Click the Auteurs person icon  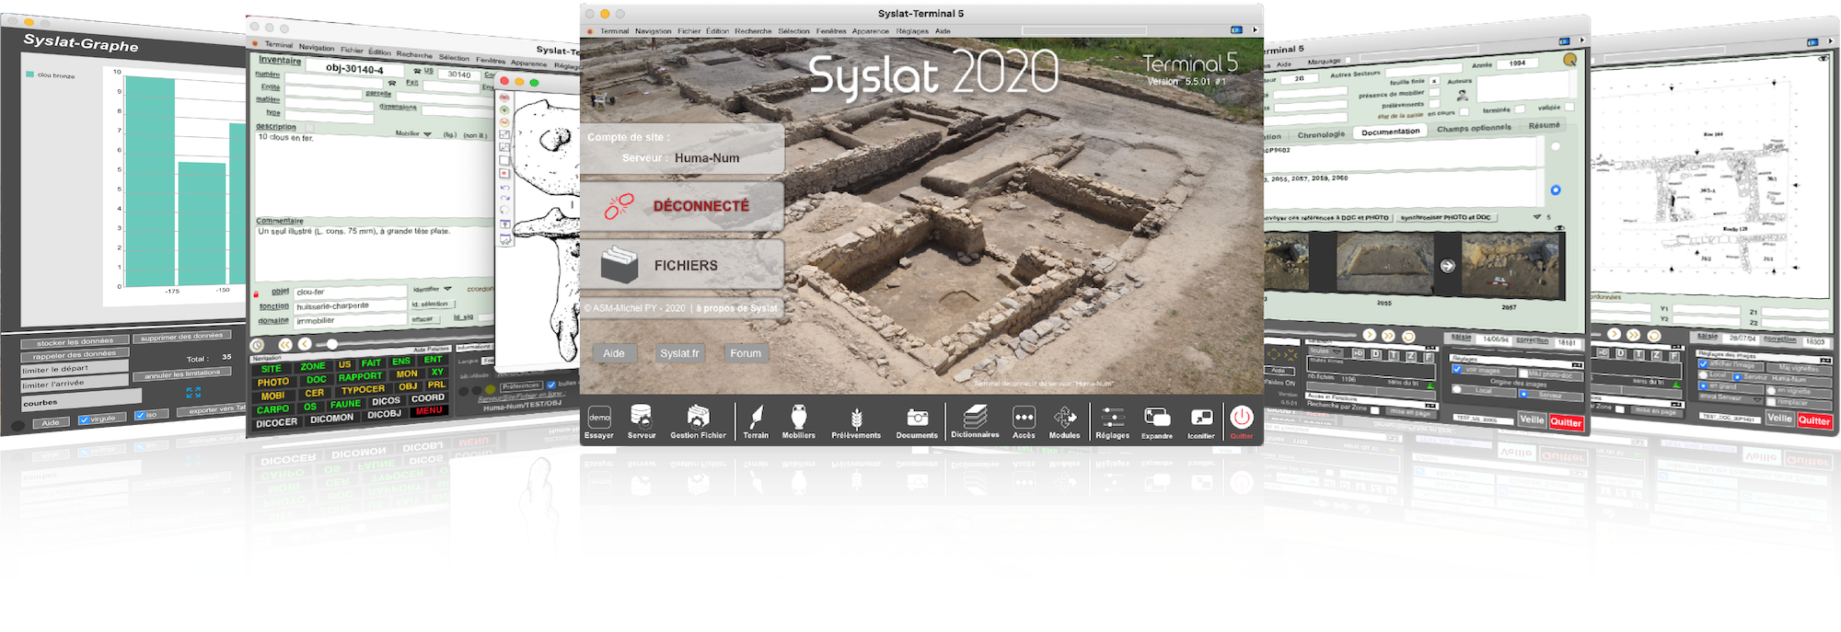(x=1462, y=95)
